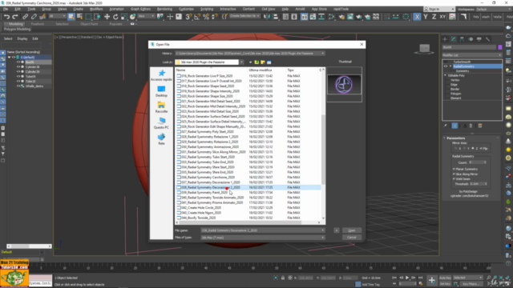Click the Cancel button in dialog
Image resolution: width=513 pixels, height=288 pixels.
click(351, 238)
